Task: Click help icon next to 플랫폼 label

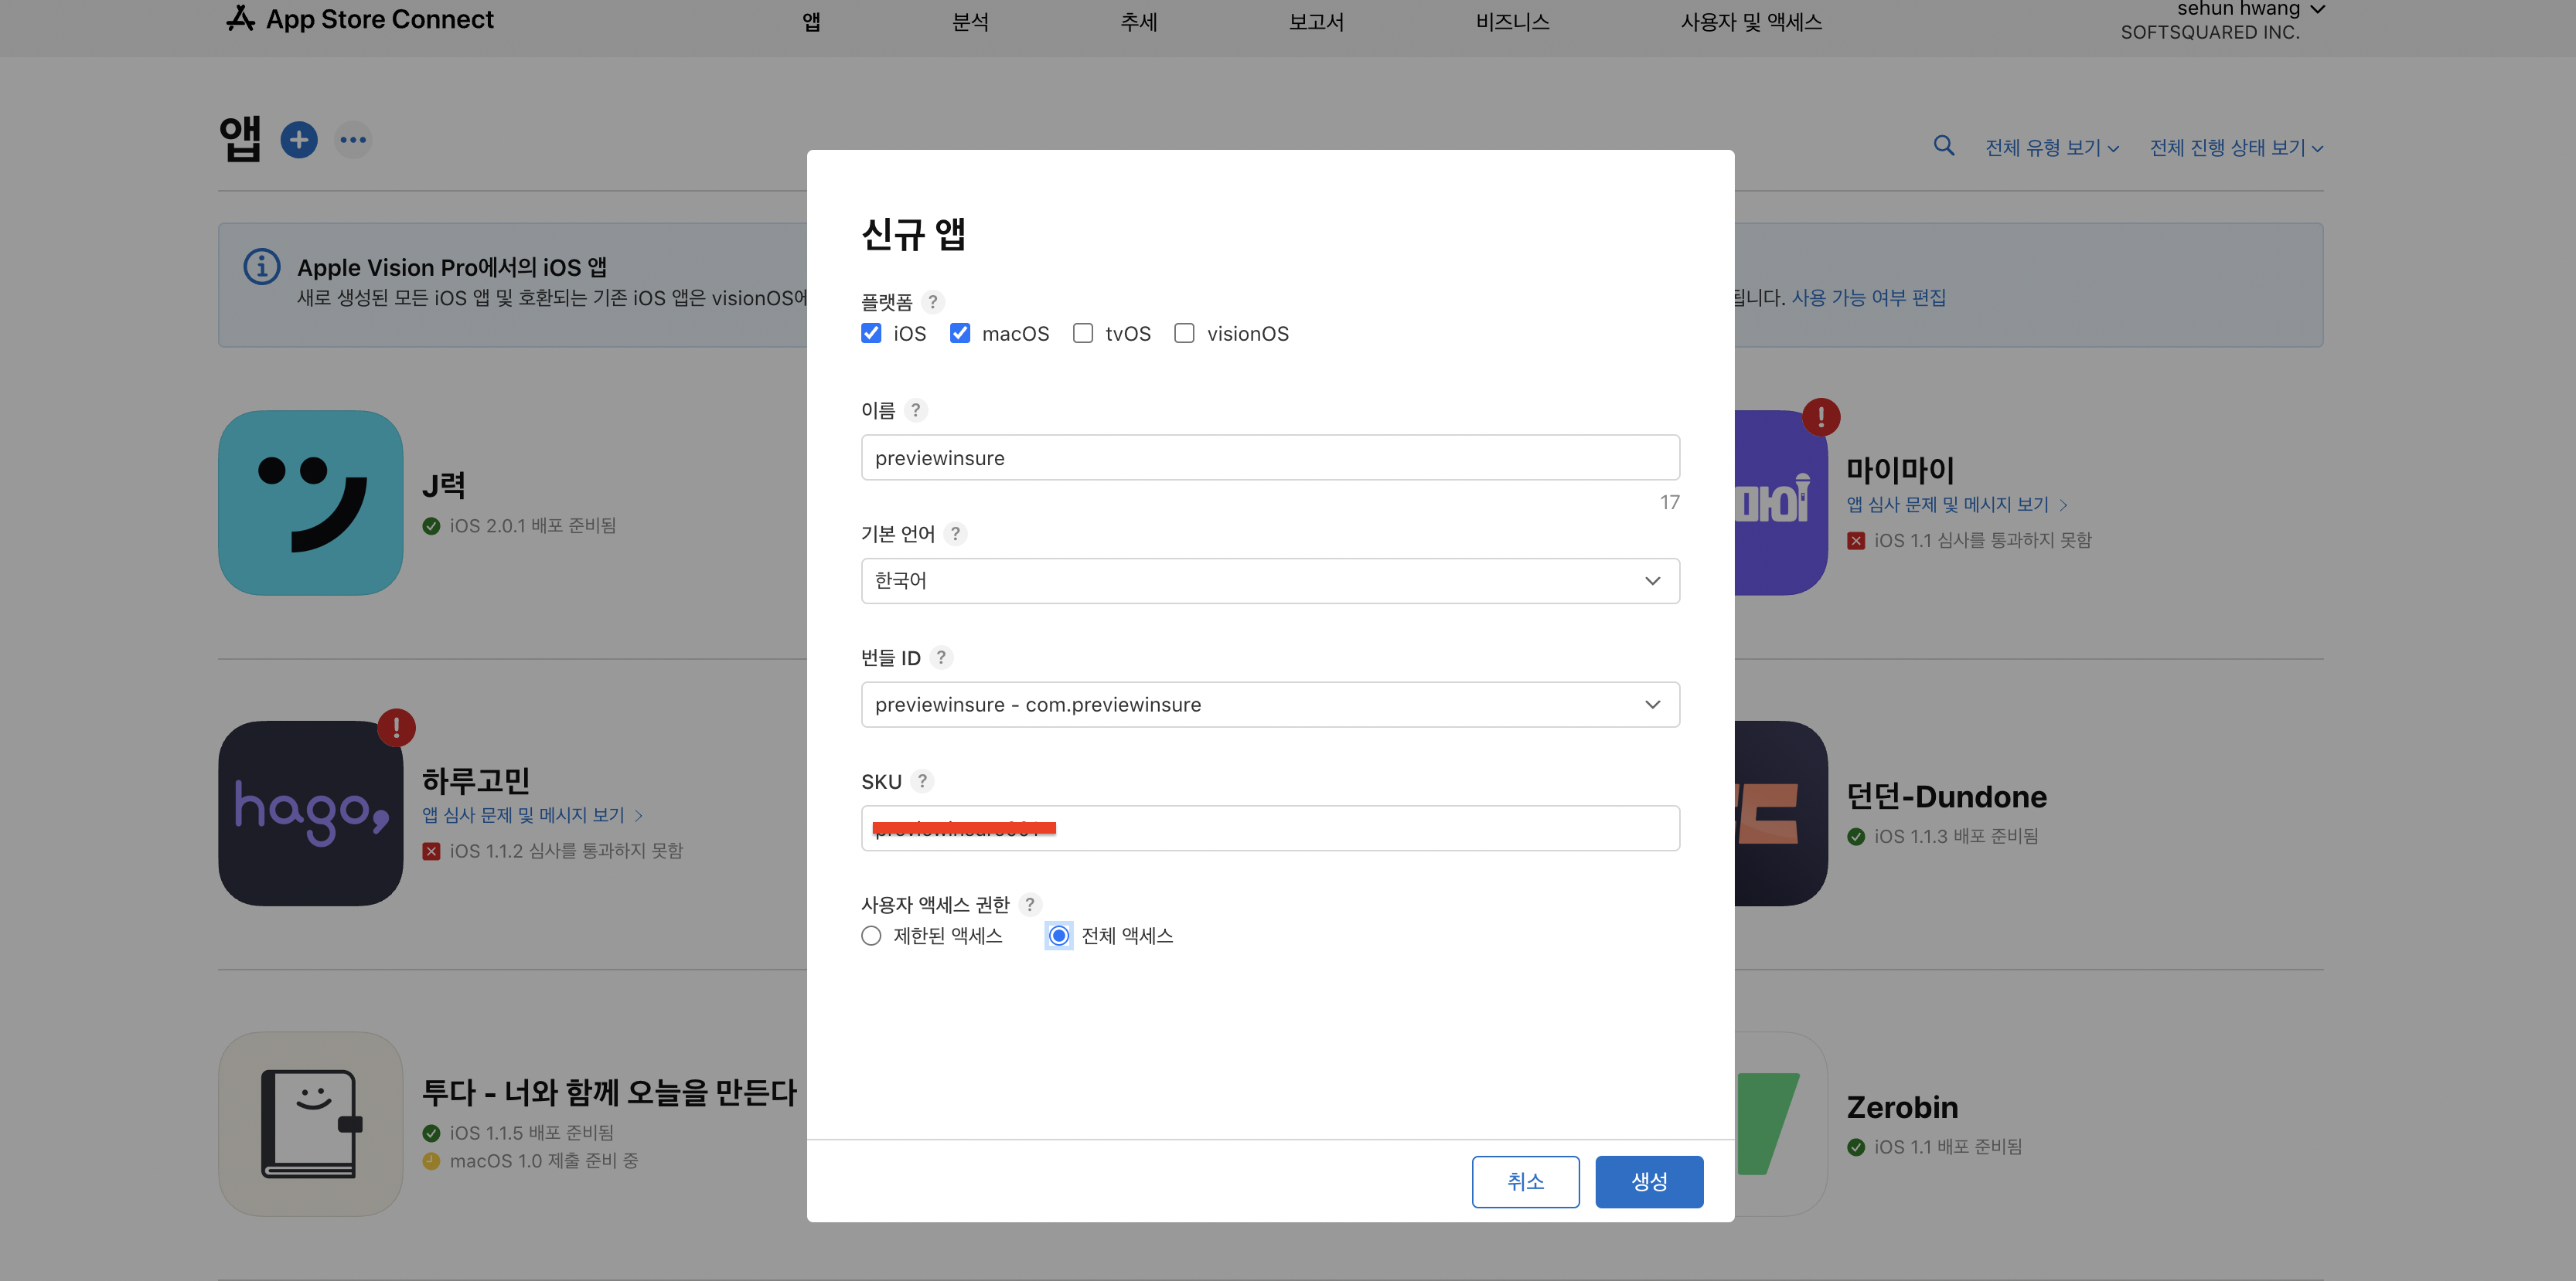Action: (x=932, y=302)
